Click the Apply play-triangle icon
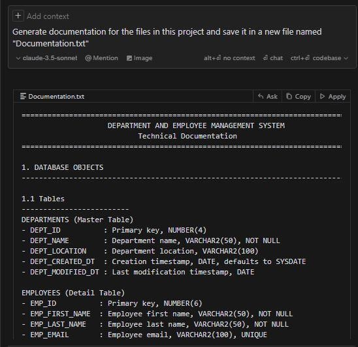 pyautogui.click(x=322, y=97)
